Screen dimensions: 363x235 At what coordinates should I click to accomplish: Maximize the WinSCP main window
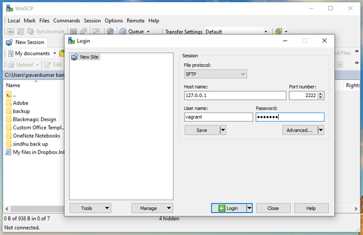click(330, 8)
